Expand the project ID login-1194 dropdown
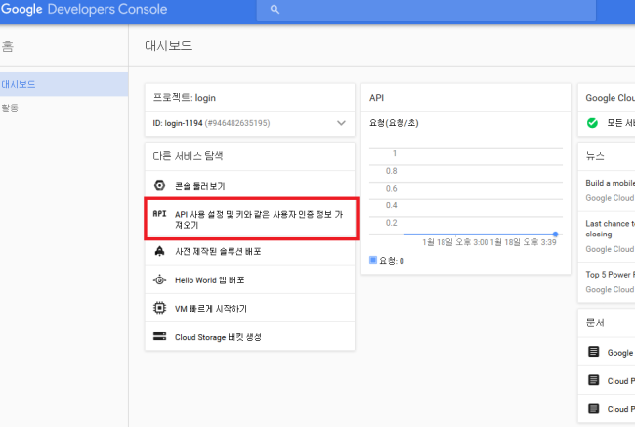The width and height of the screenshot is (635, 427). tap(341, 123)
